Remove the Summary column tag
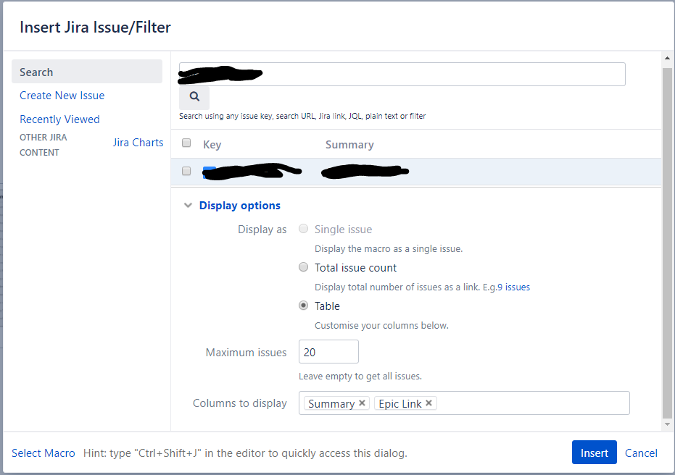Viewport: 675px width, 475px height. [362, 403]
